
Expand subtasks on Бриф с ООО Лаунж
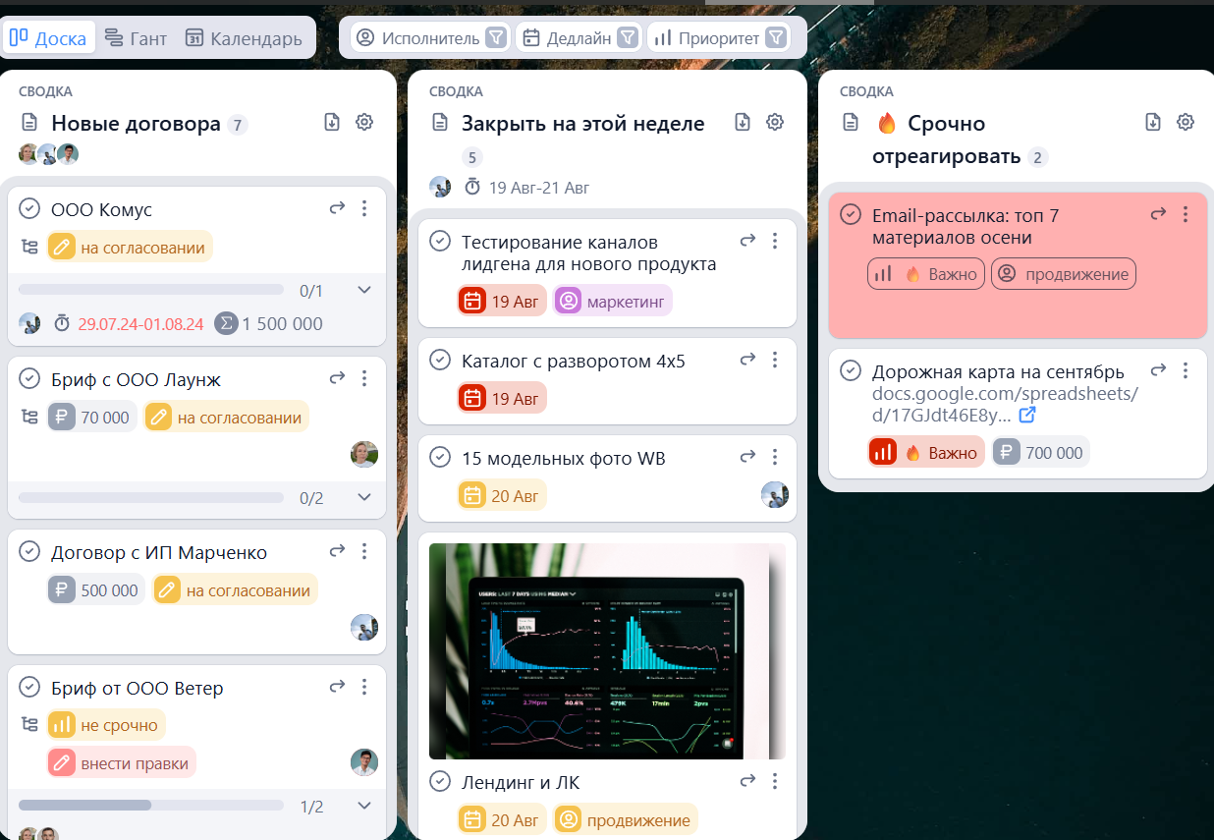pyautogui.click(x=364, y=498)
